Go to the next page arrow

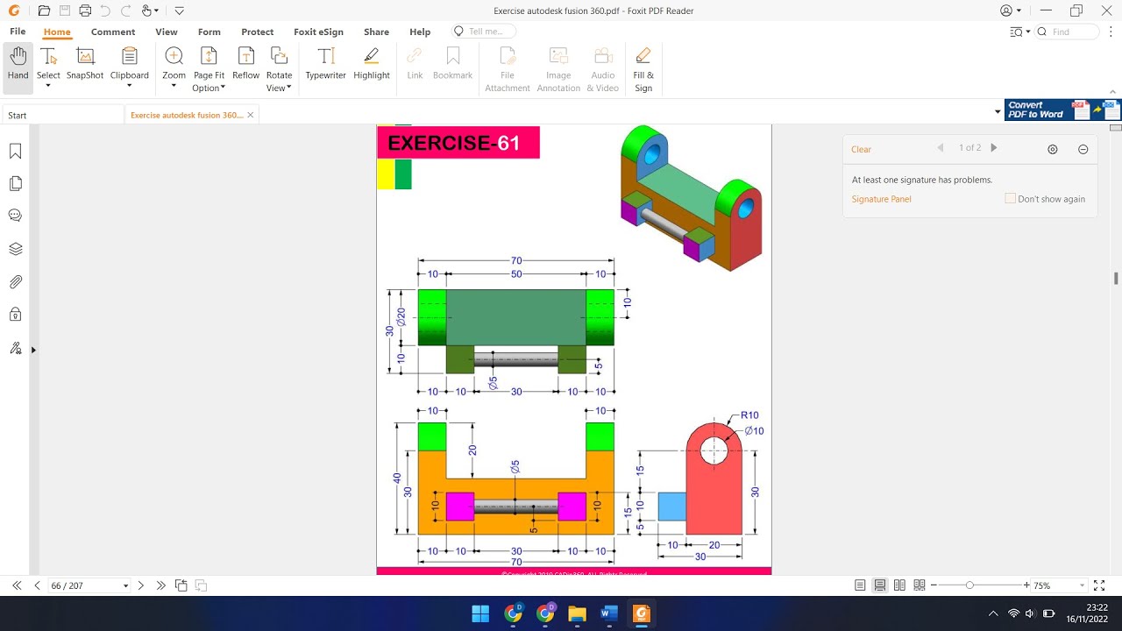[x=140, y=585]
